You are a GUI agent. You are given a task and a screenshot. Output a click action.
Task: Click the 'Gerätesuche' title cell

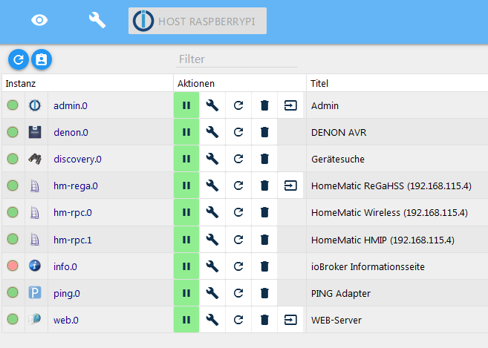[397, 159]
